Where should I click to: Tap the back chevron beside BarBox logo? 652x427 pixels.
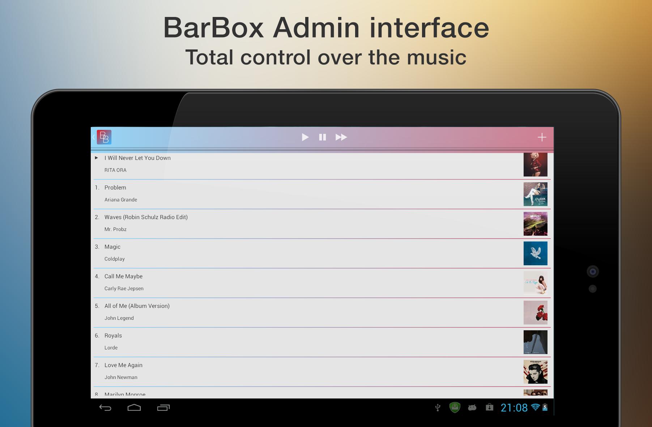pyautogui.click(x=94, y=137)
